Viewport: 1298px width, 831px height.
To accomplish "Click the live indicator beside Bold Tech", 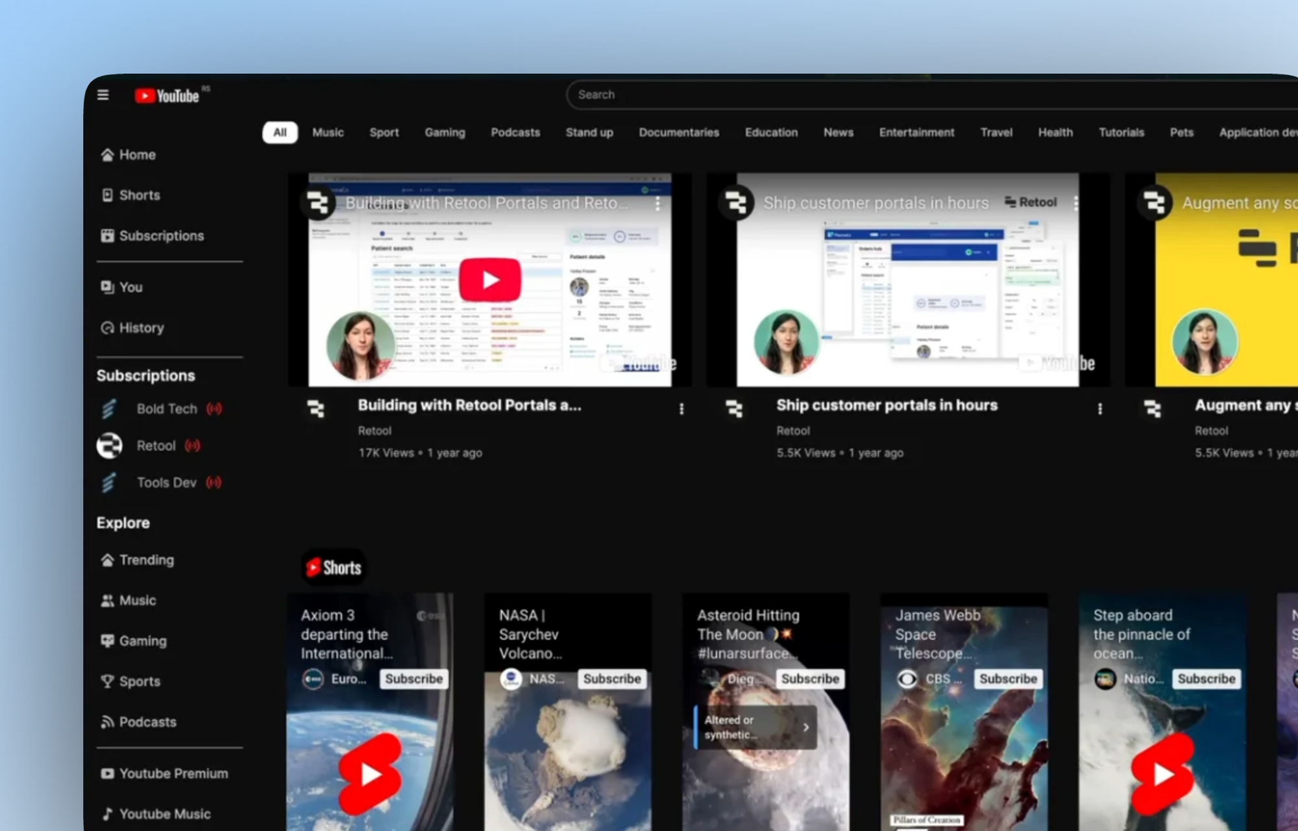I will click(x=214, y=409).
